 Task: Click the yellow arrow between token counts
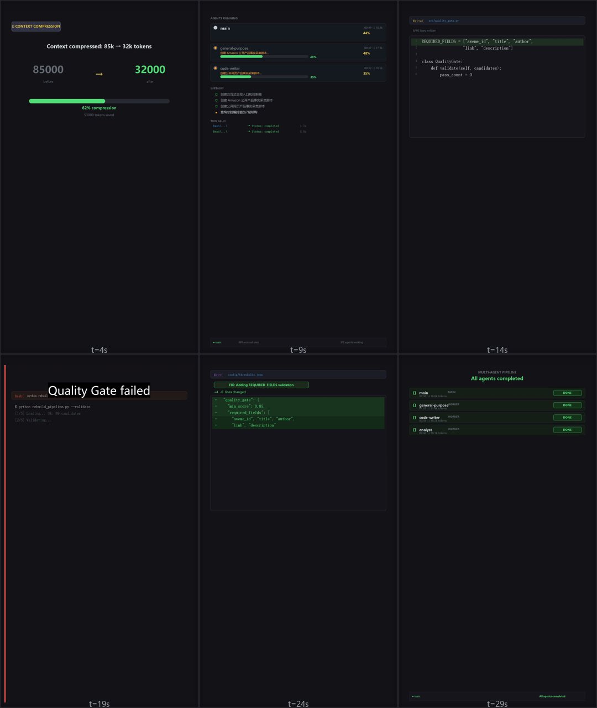(99, 74)
